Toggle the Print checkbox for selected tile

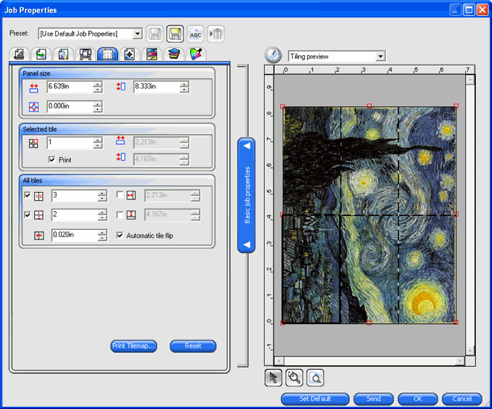tap(52, 159)
